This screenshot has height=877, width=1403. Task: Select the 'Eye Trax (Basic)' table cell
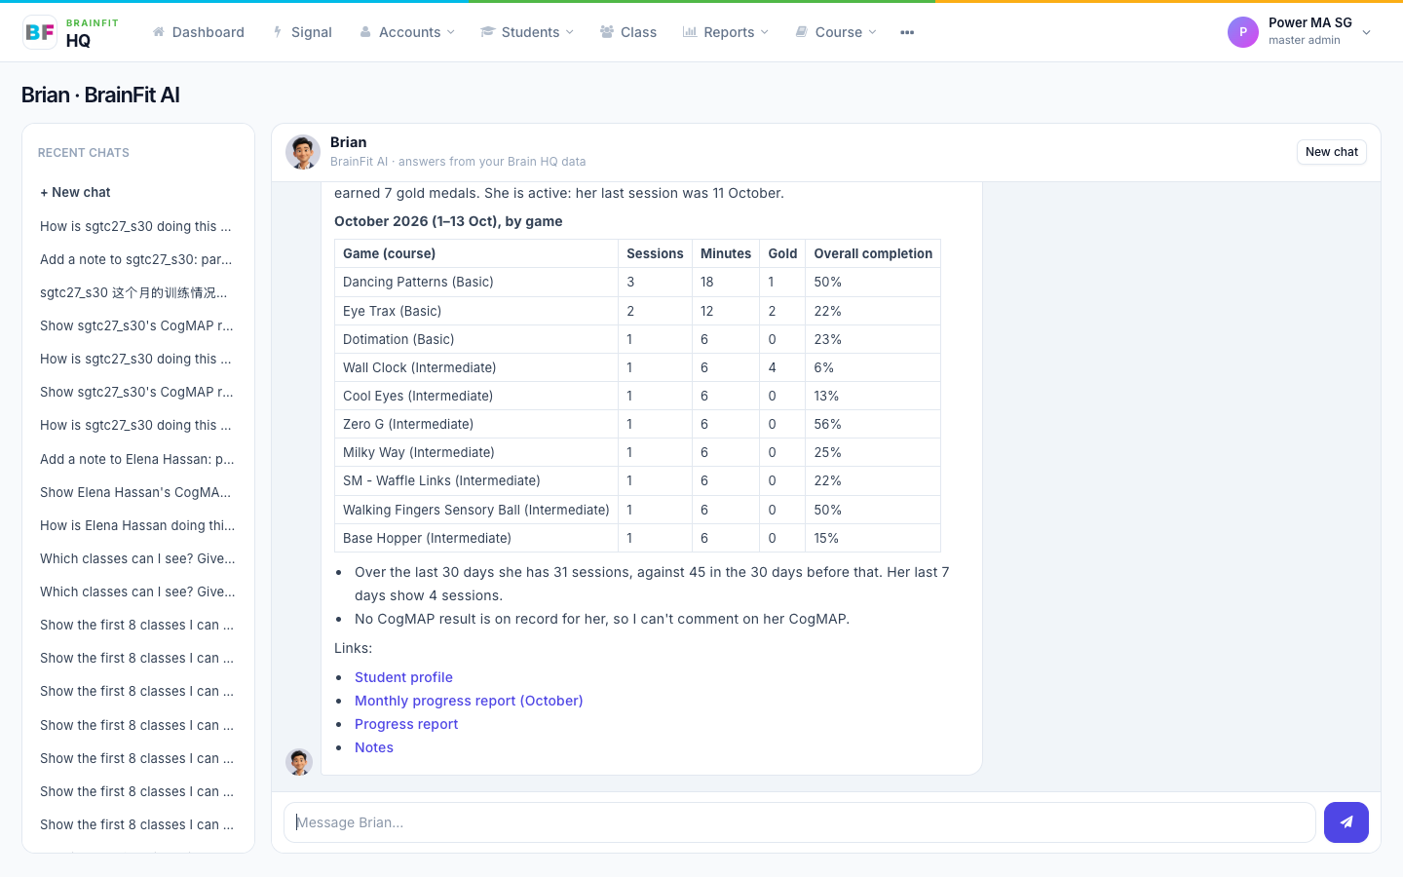pyautogui.click(x=476, y=311)
